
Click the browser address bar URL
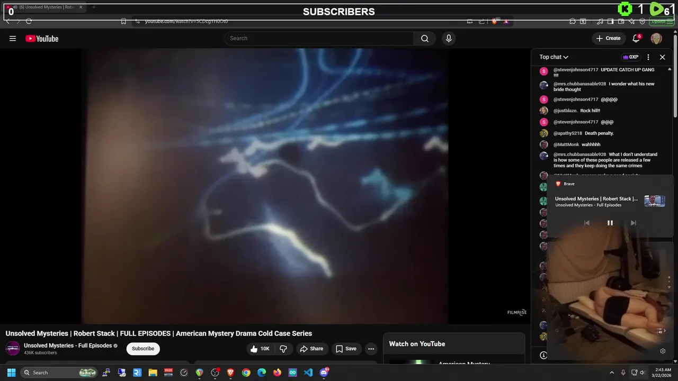[186, 21]
